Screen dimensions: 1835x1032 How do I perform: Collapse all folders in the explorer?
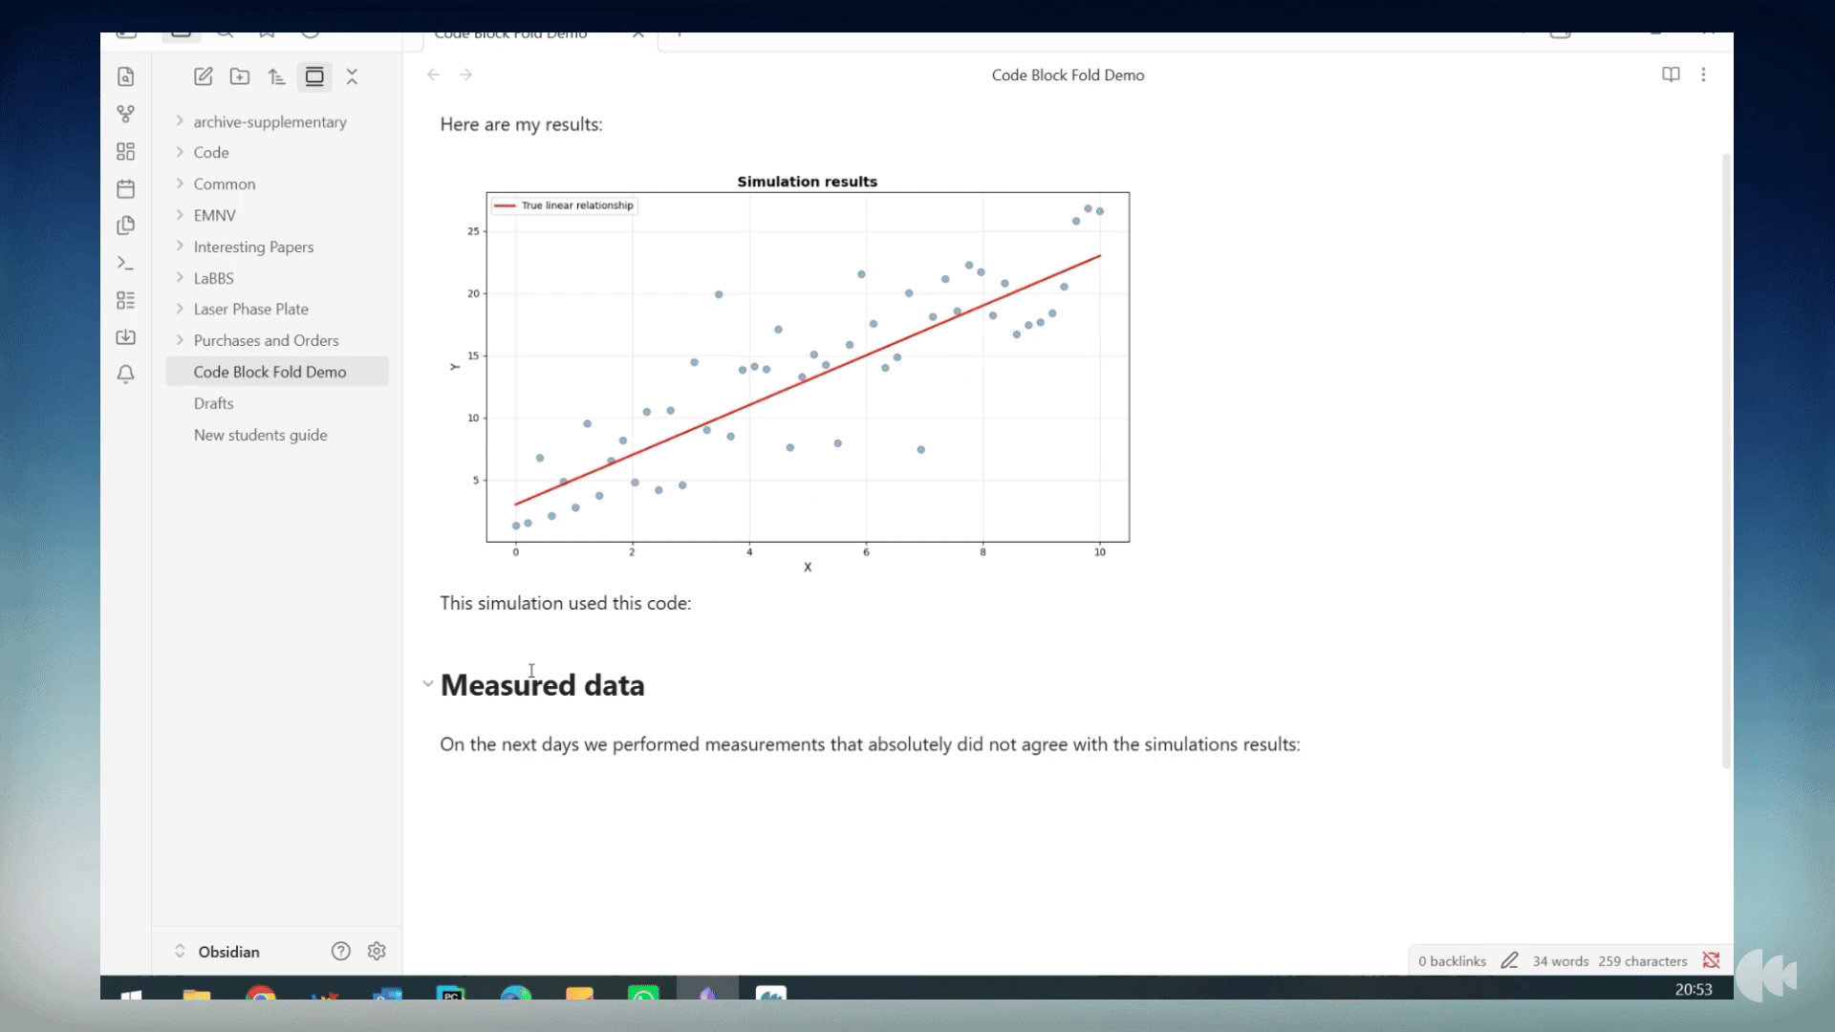(x=352, y=76)
